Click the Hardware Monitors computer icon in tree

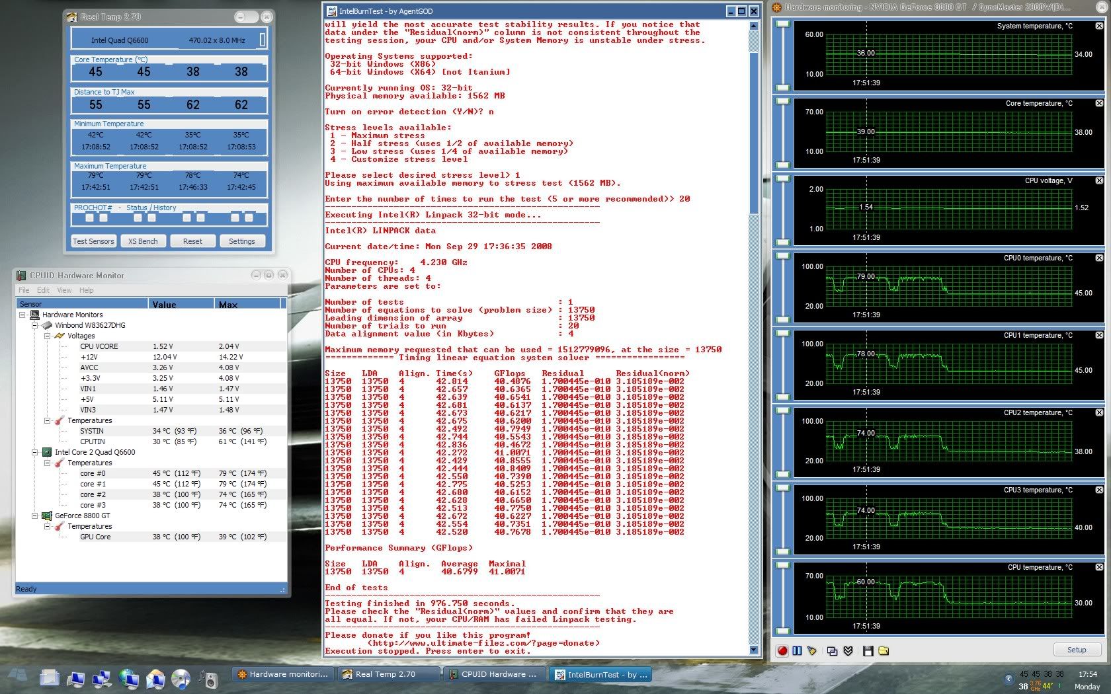point(35,315)
